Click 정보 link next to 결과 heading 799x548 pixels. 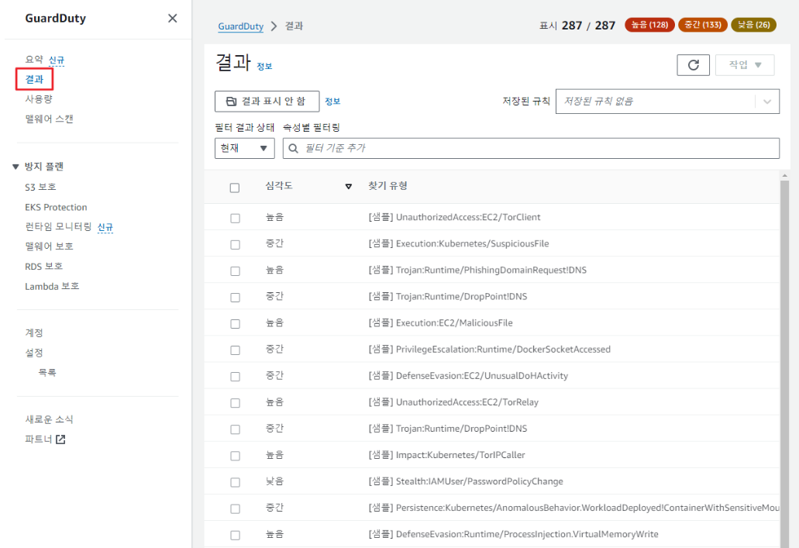pos(264,66)
